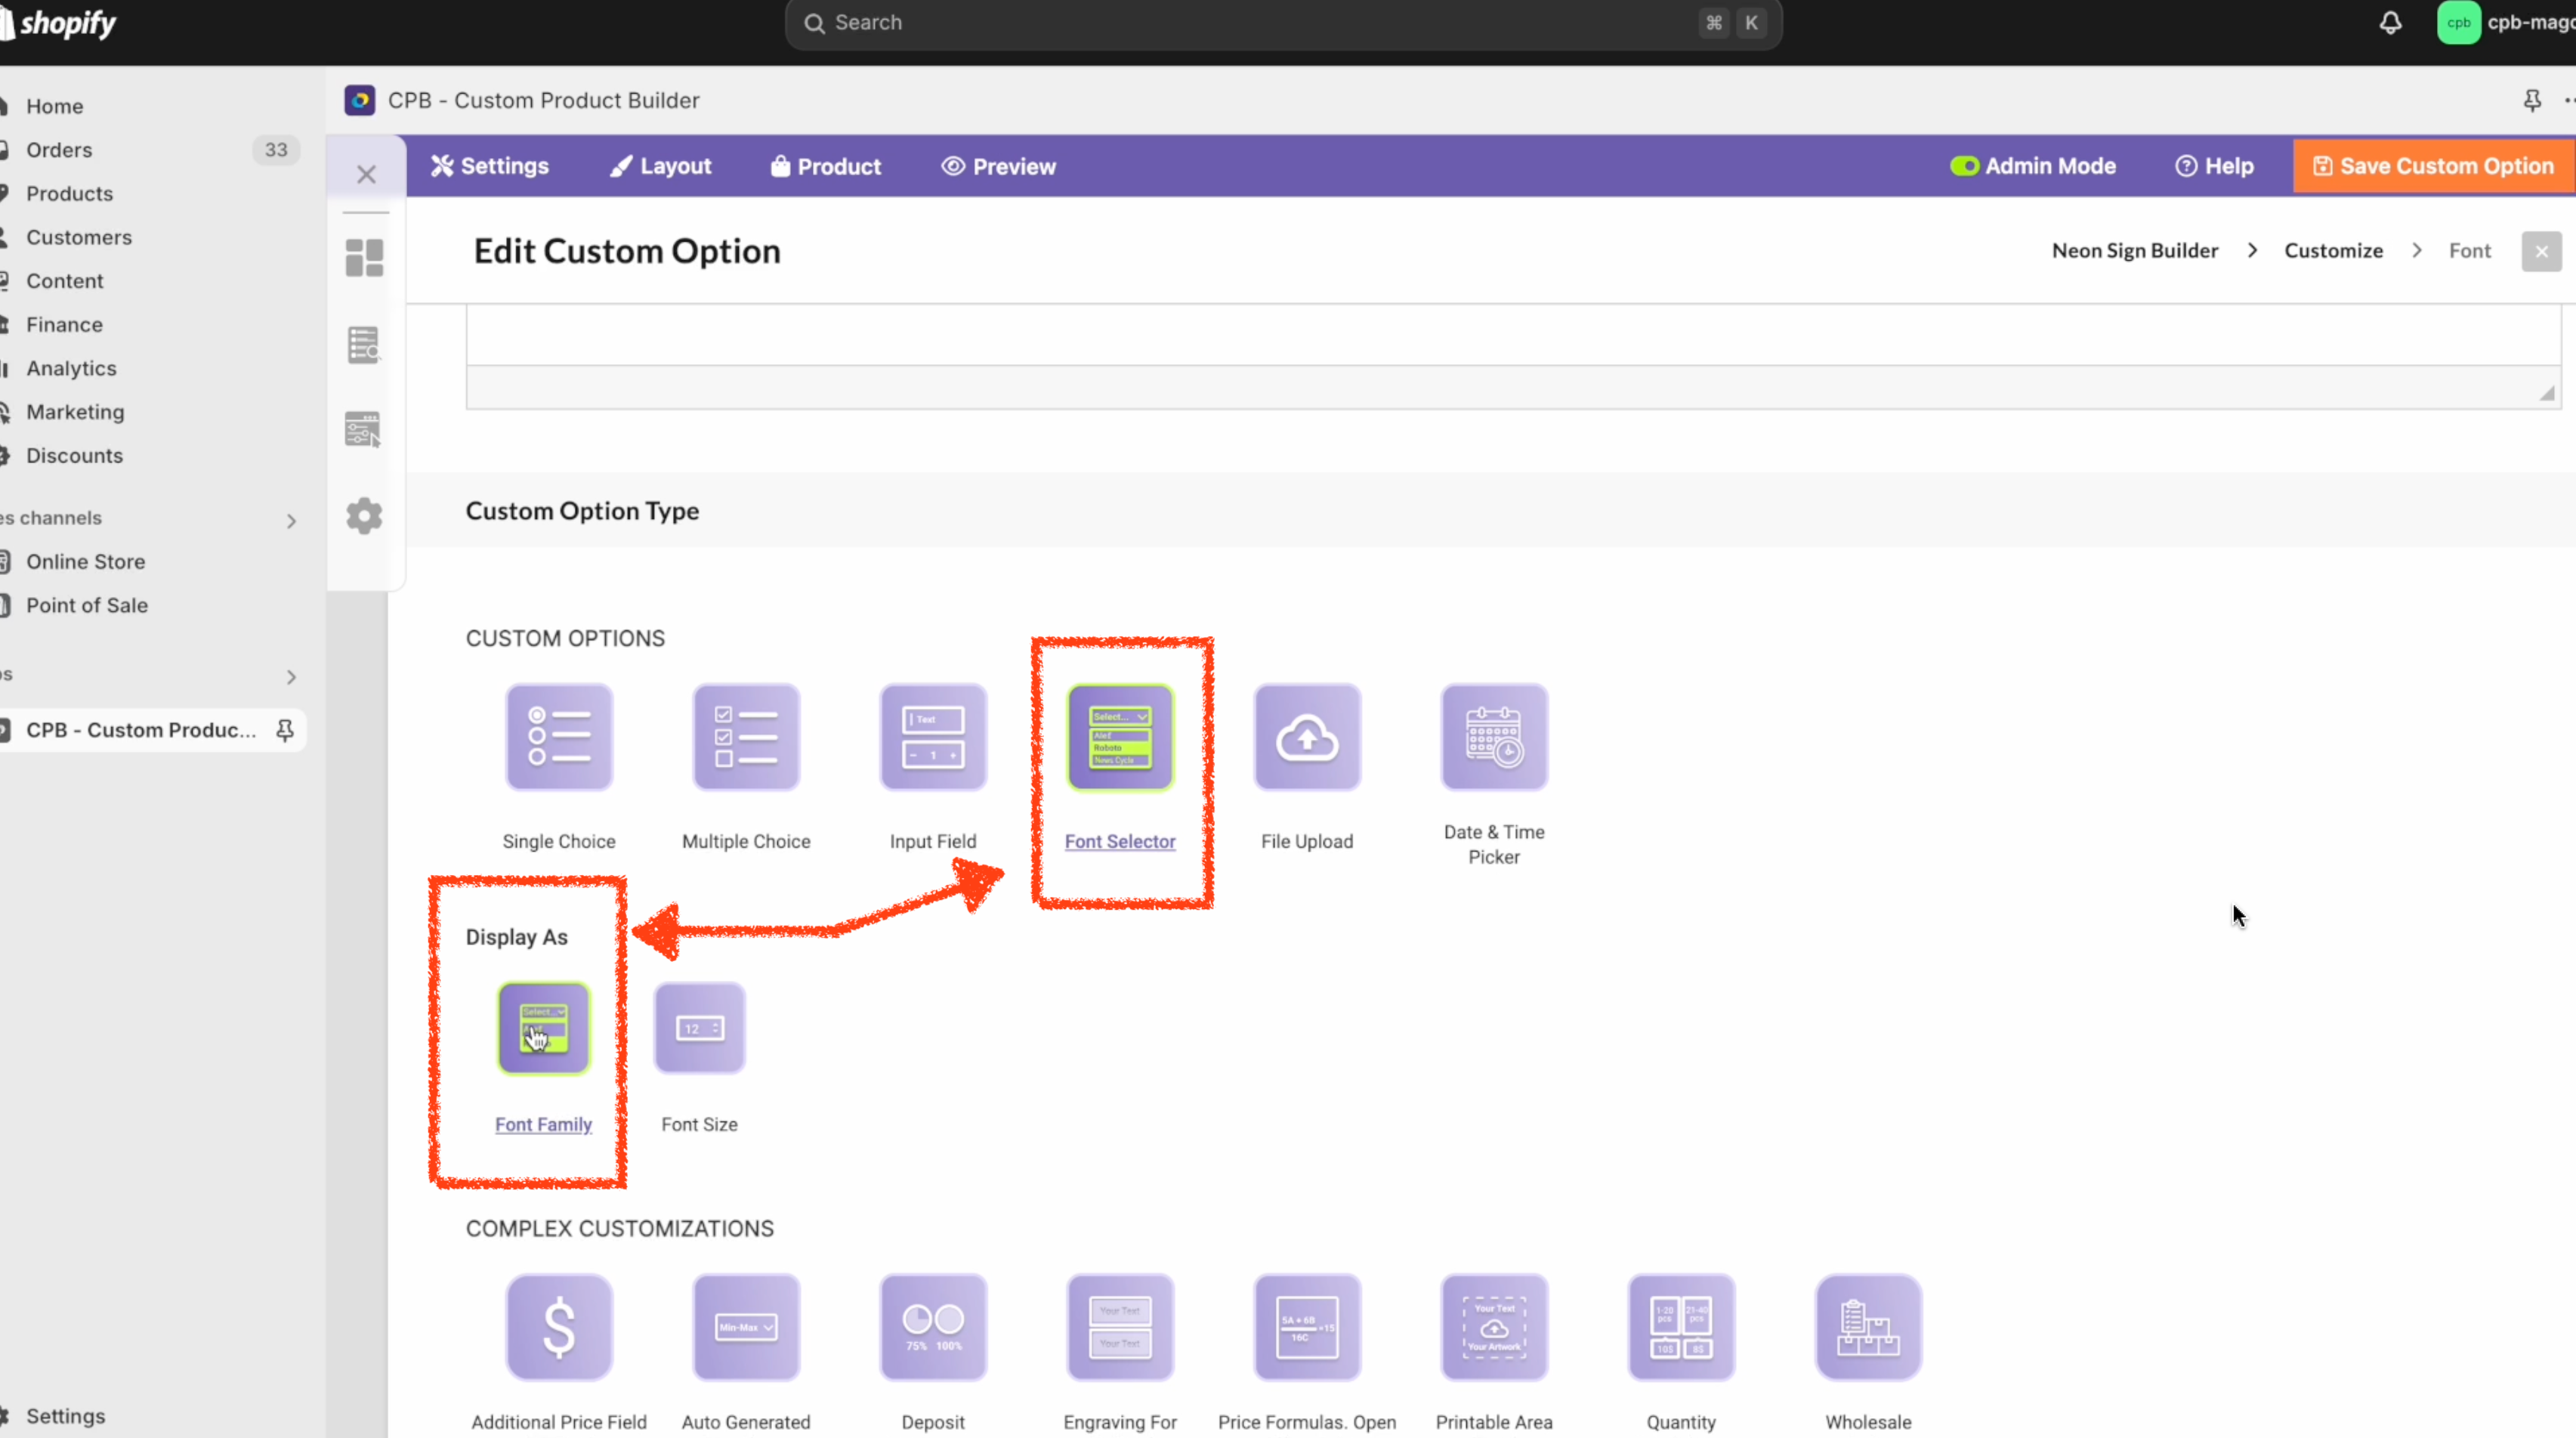The width and height of the screenshot is (2576, 1438).
Task: Click the Shopify logo
Action: click(58, 23)
